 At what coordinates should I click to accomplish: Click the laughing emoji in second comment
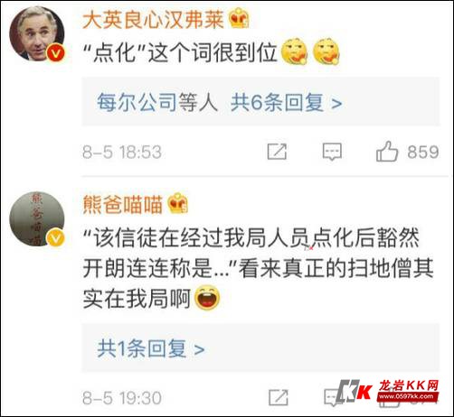(207, 298)
